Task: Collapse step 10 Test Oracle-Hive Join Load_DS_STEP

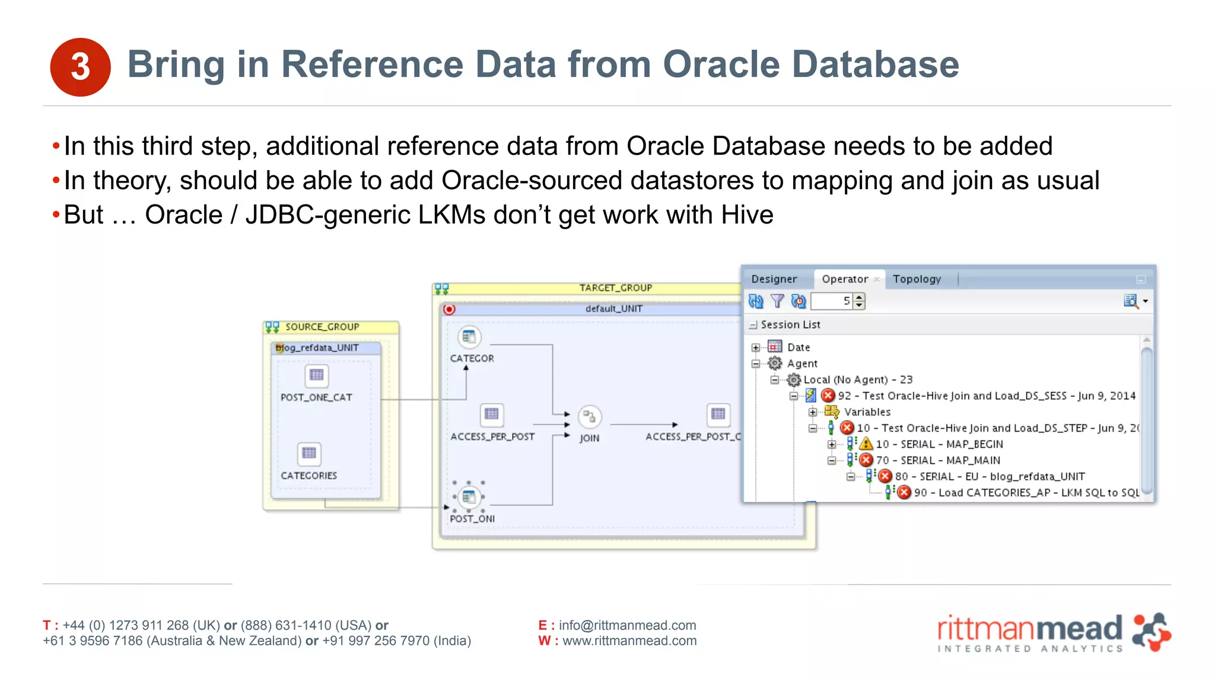Action: click(x=813, y=428)
